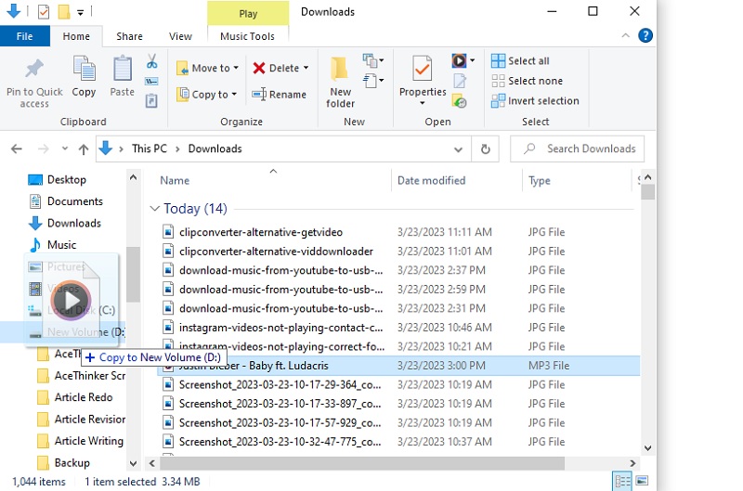
Task: Open the Article Redo folder
Action: pos(75,397)
